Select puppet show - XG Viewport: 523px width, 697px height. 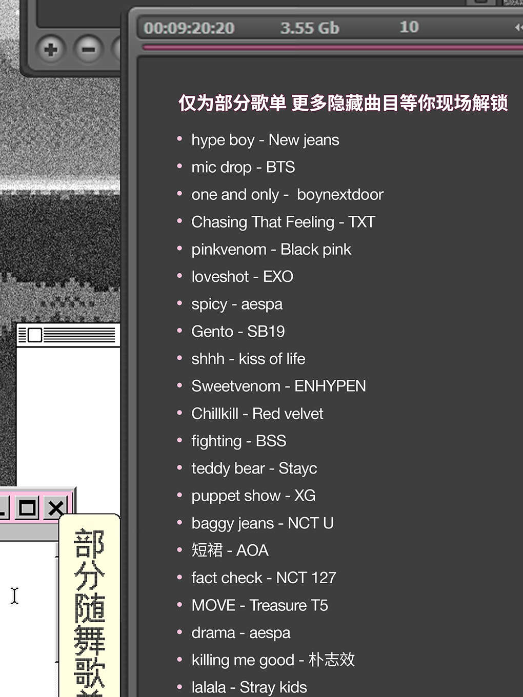click(253, 496)
